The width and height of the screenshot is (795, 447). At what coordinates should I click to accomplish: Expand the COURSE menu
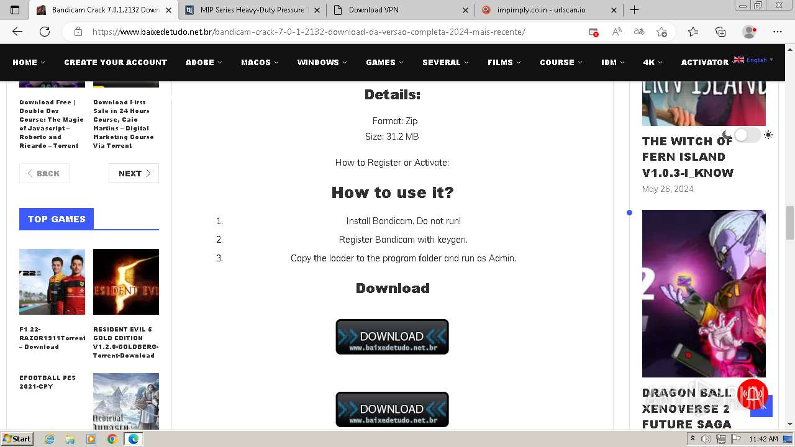coord(561,62)
